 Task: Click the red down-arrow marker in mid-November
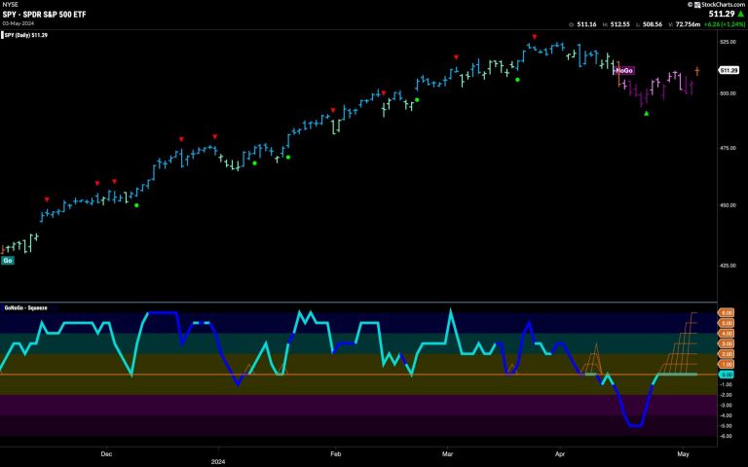click(x=47, y=199)
